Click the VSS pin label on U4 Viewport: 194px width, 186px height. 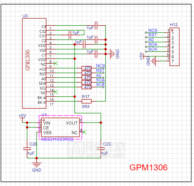(47, 133)
